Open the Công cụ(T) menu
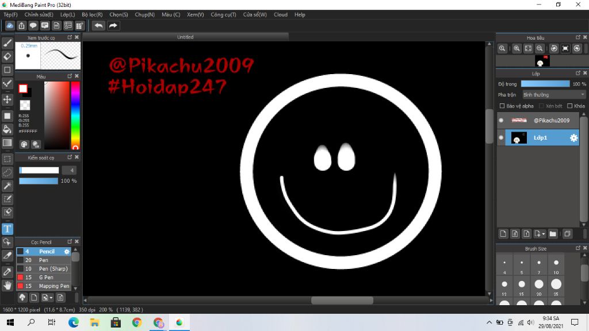The height and width of the screenshot is (331, 589). 224,14
